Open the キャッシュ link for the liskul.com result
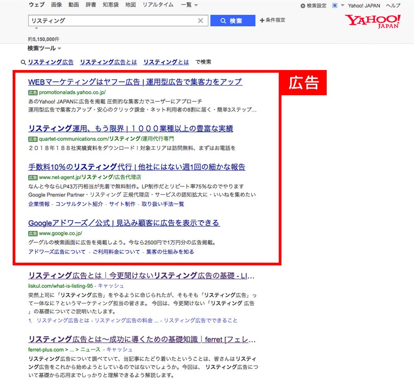The height and width of the screenshot is (381, 414). [111, 286]
